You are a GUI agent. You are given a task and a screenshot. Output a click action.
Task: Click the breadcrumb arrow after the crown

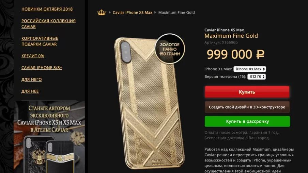coord(110,12)
